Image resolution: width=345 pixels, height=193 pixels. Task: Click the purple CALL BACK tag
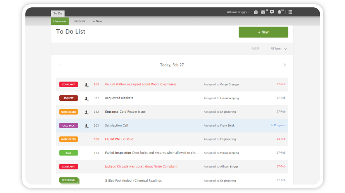click(x=69, y=125)
